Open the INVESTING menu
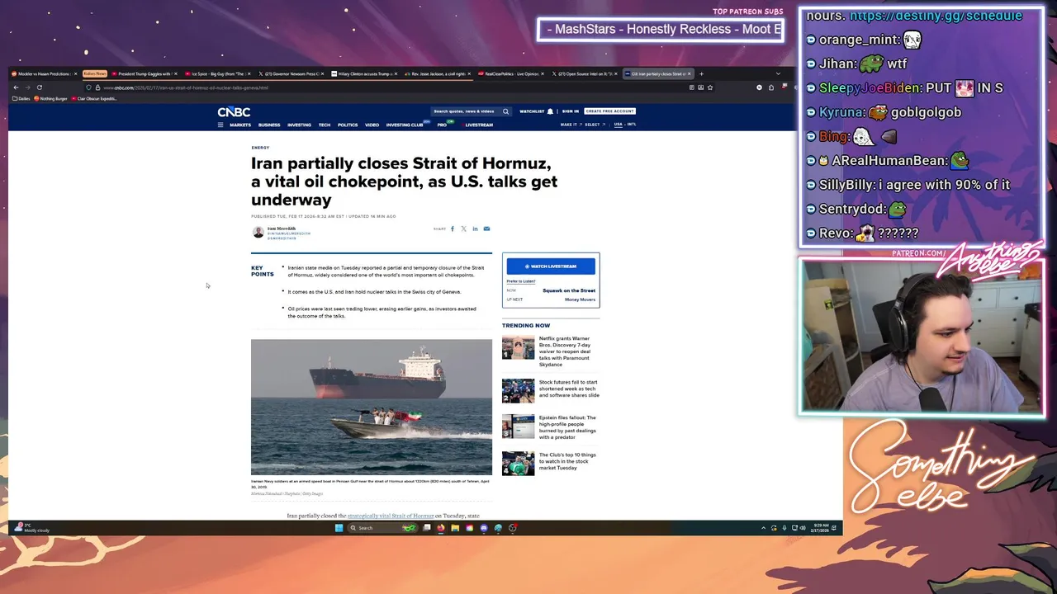Screen dimensions: 1057x594 tap(299, 125)
